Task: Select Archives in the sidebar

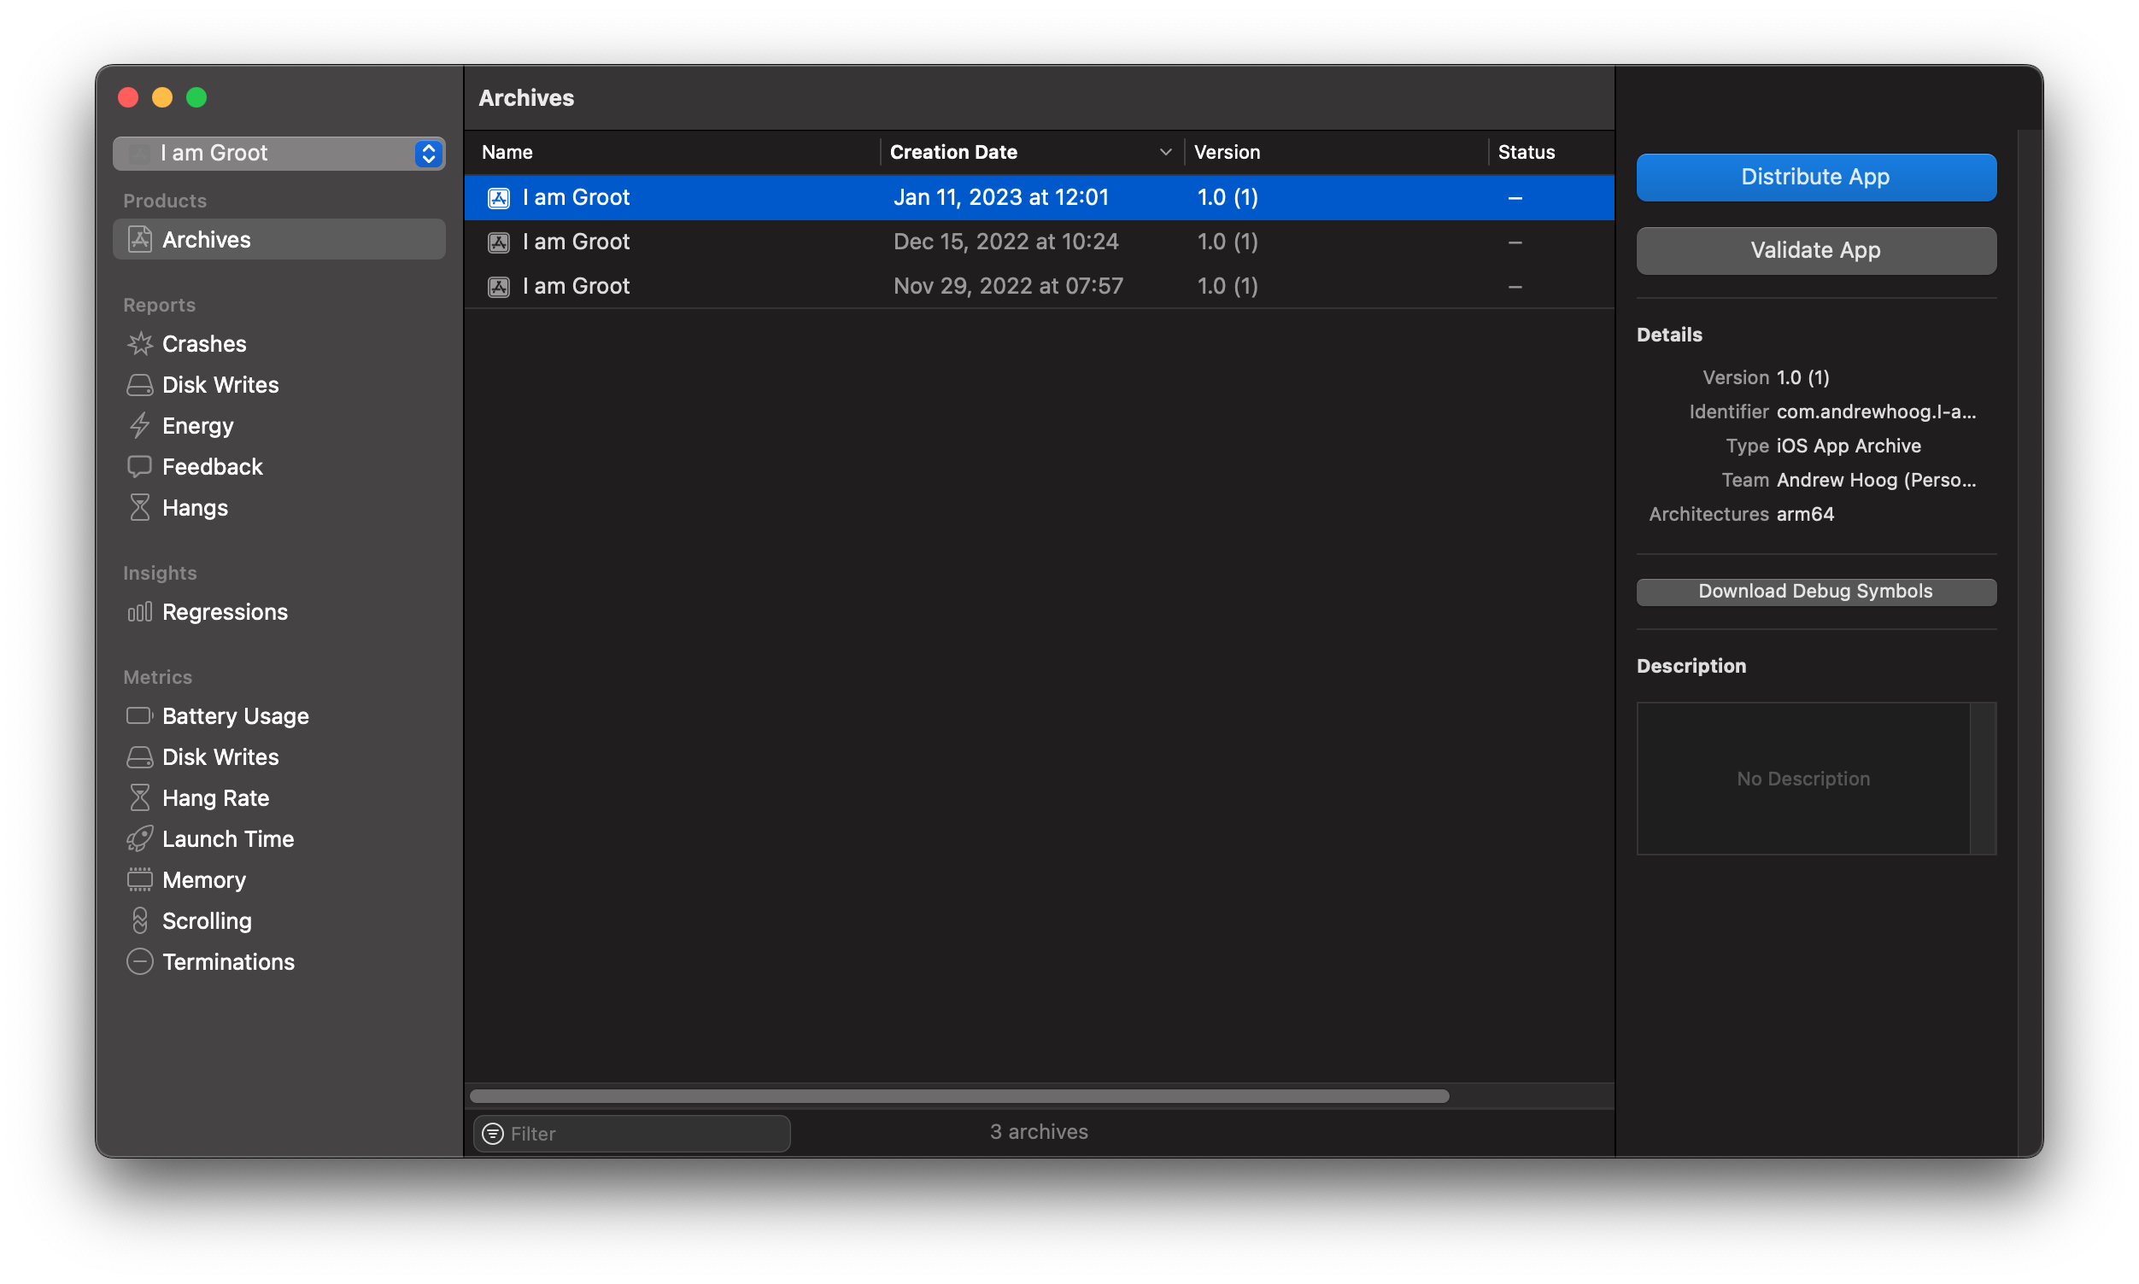Action: click(x=278, y=240)
